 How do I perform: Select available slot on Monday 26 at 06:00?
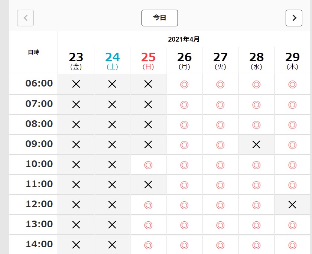(184, 84)
